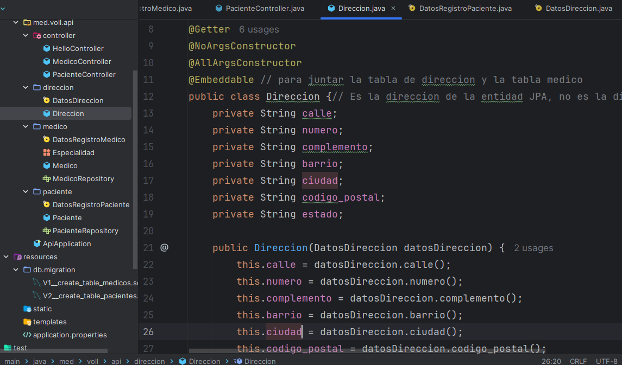The width and height of the screenshot is (622, 365).
Task: Select MedicoRepository in project tree
Action: coord(83,178)
